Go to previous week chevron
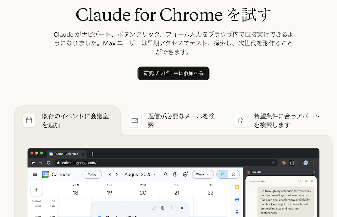This screenshot has height=217, width=337. [x=110, y=174]
